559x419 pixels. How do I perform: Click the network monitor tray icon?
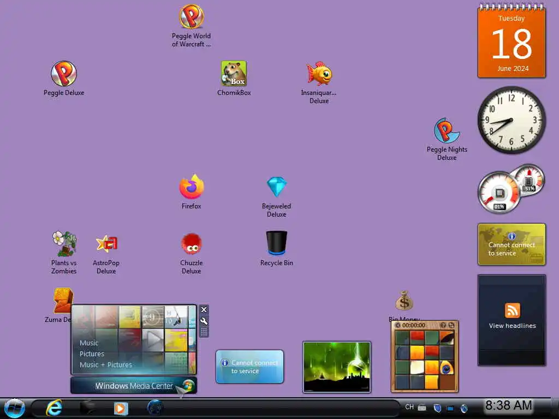(x=450, y=408)
